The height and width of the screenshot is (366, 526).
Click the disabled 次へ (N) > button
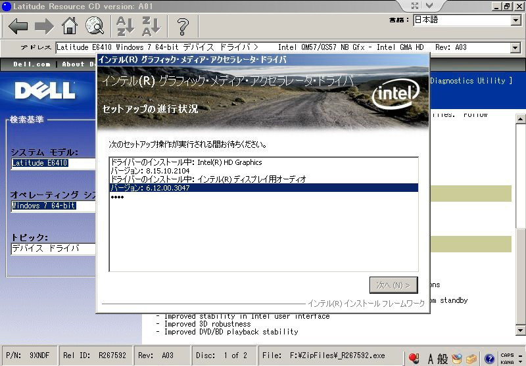(x=393, y=285)
